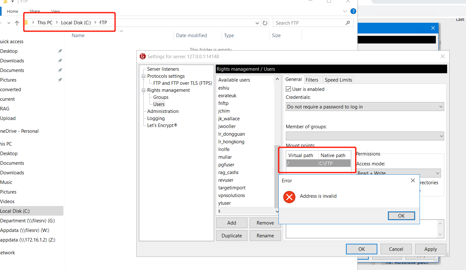Viewport: 466px width, 270px height.
Task: Click the search magnifier in Search FTP box
Action: (348, 23)
